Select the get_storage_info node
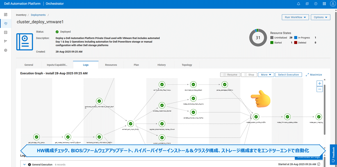Image resolution: width=337 pixels, height=167 pixels. pyautogui.click(x=37, y=137)
